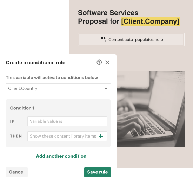
Task: Select the 'Show these content library items' field
Action: [x=67, y=136]
